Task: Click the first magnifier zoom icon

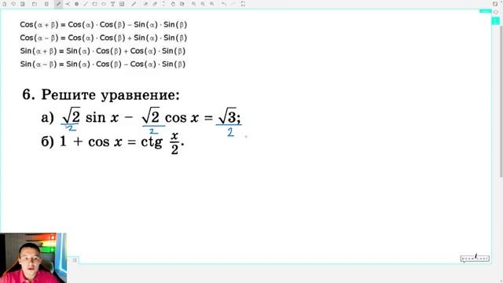Action: pyautogui.click(x=194, y=4)
